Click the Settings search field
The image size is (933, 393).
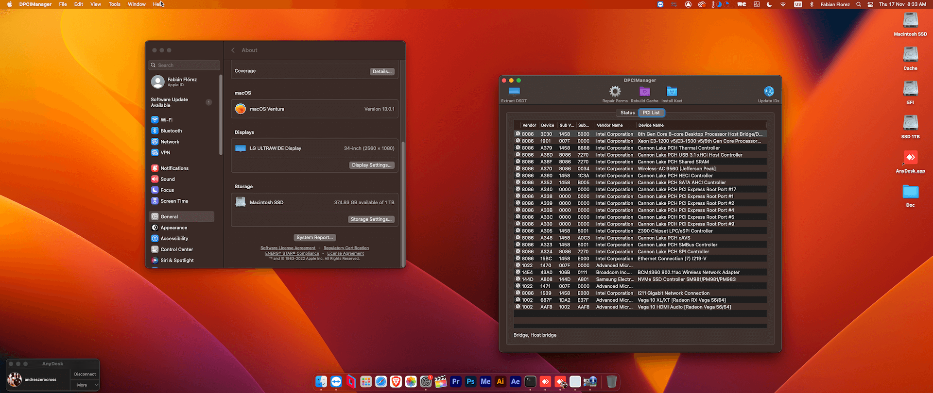click(184, 65)
